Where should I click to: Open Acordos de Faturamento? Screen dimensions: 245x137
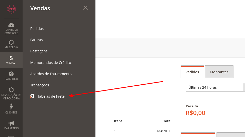51,74
